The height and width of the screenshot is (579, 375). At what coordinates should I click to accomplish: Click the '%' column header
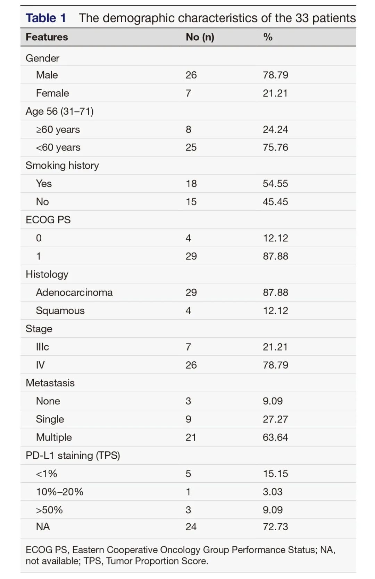click(268, 37)
